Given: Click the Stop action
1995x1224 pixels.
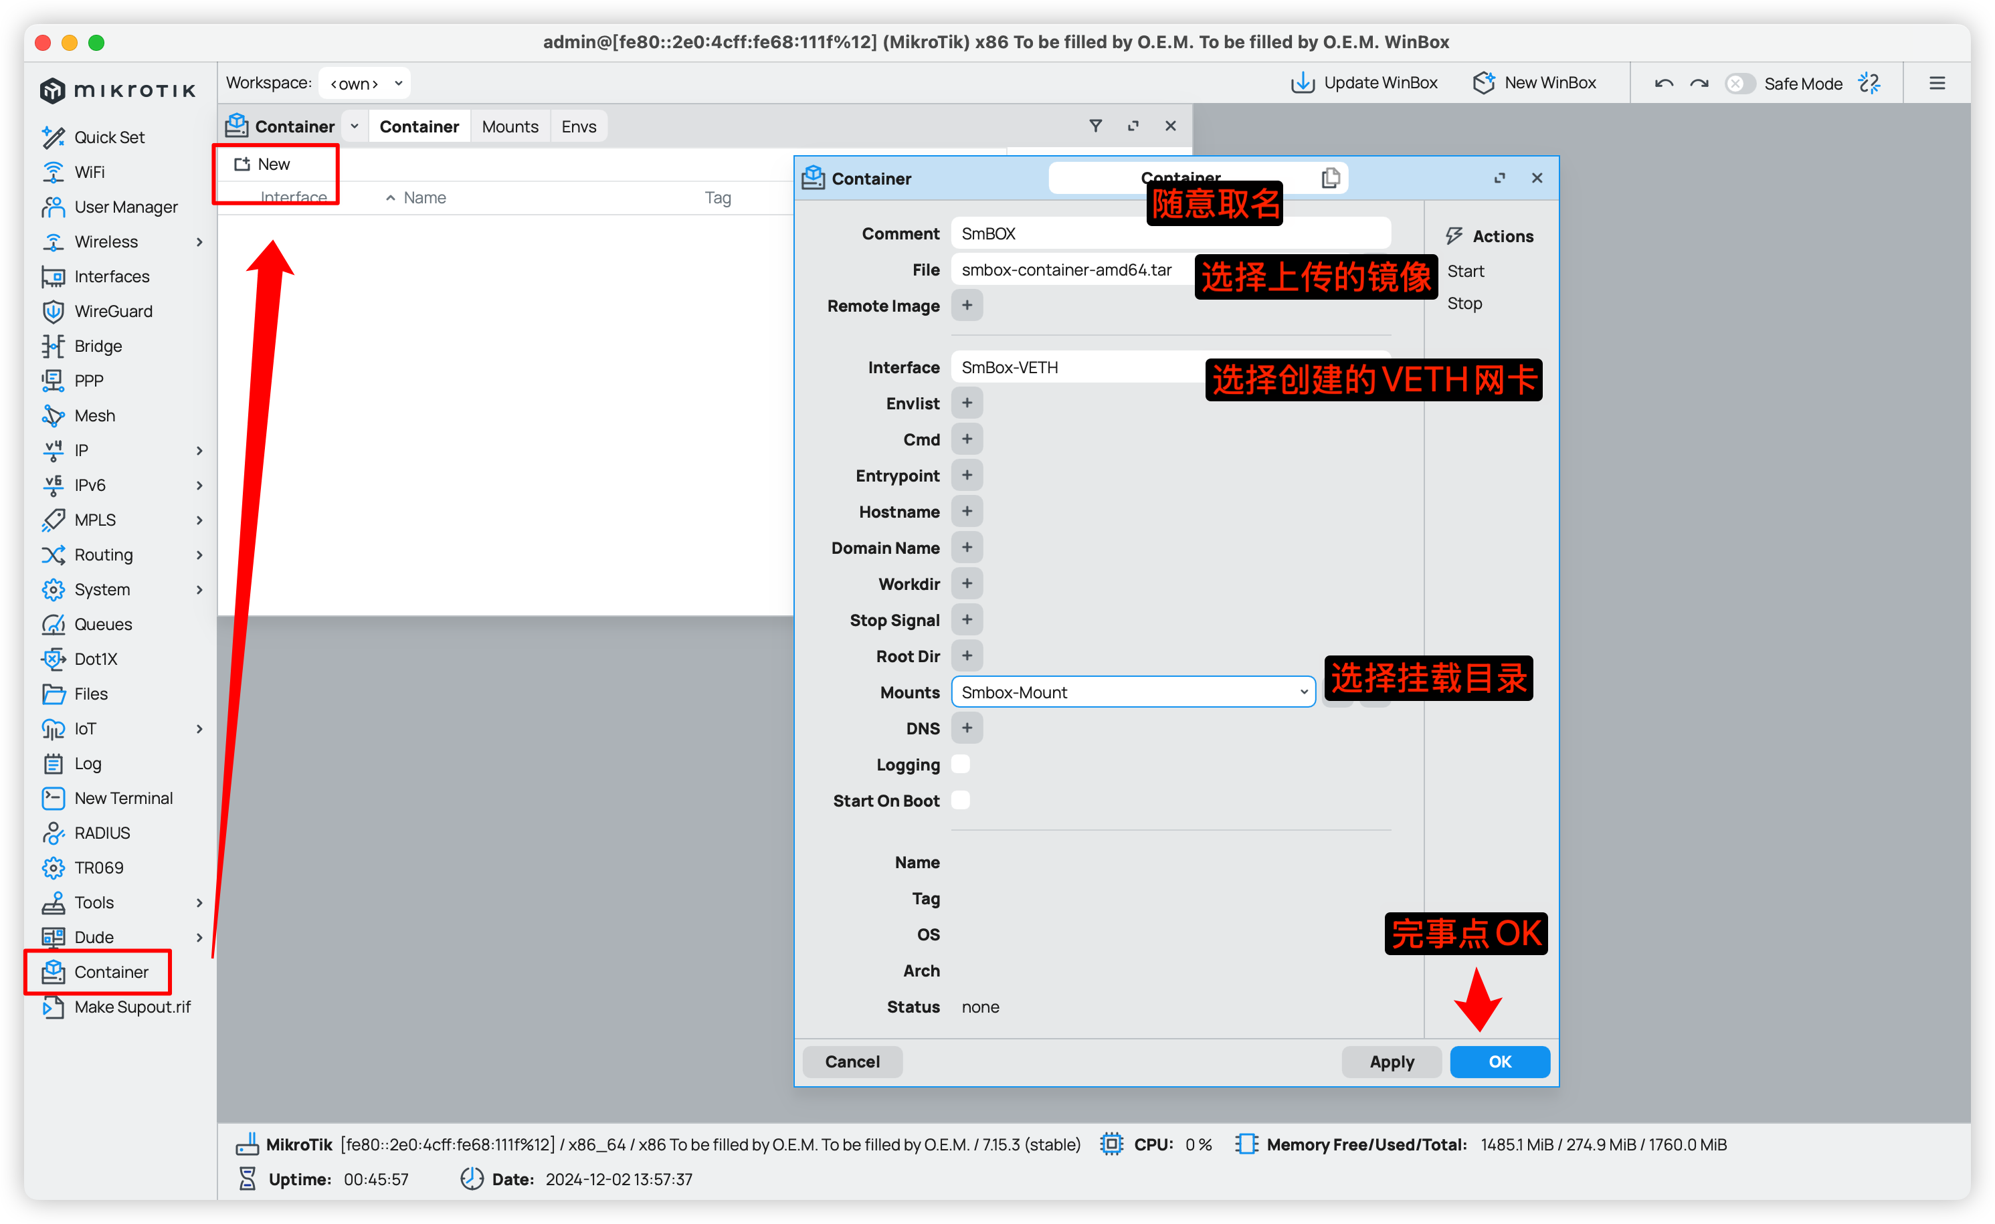Looking at the screenshot, I should pos(1464,304).
